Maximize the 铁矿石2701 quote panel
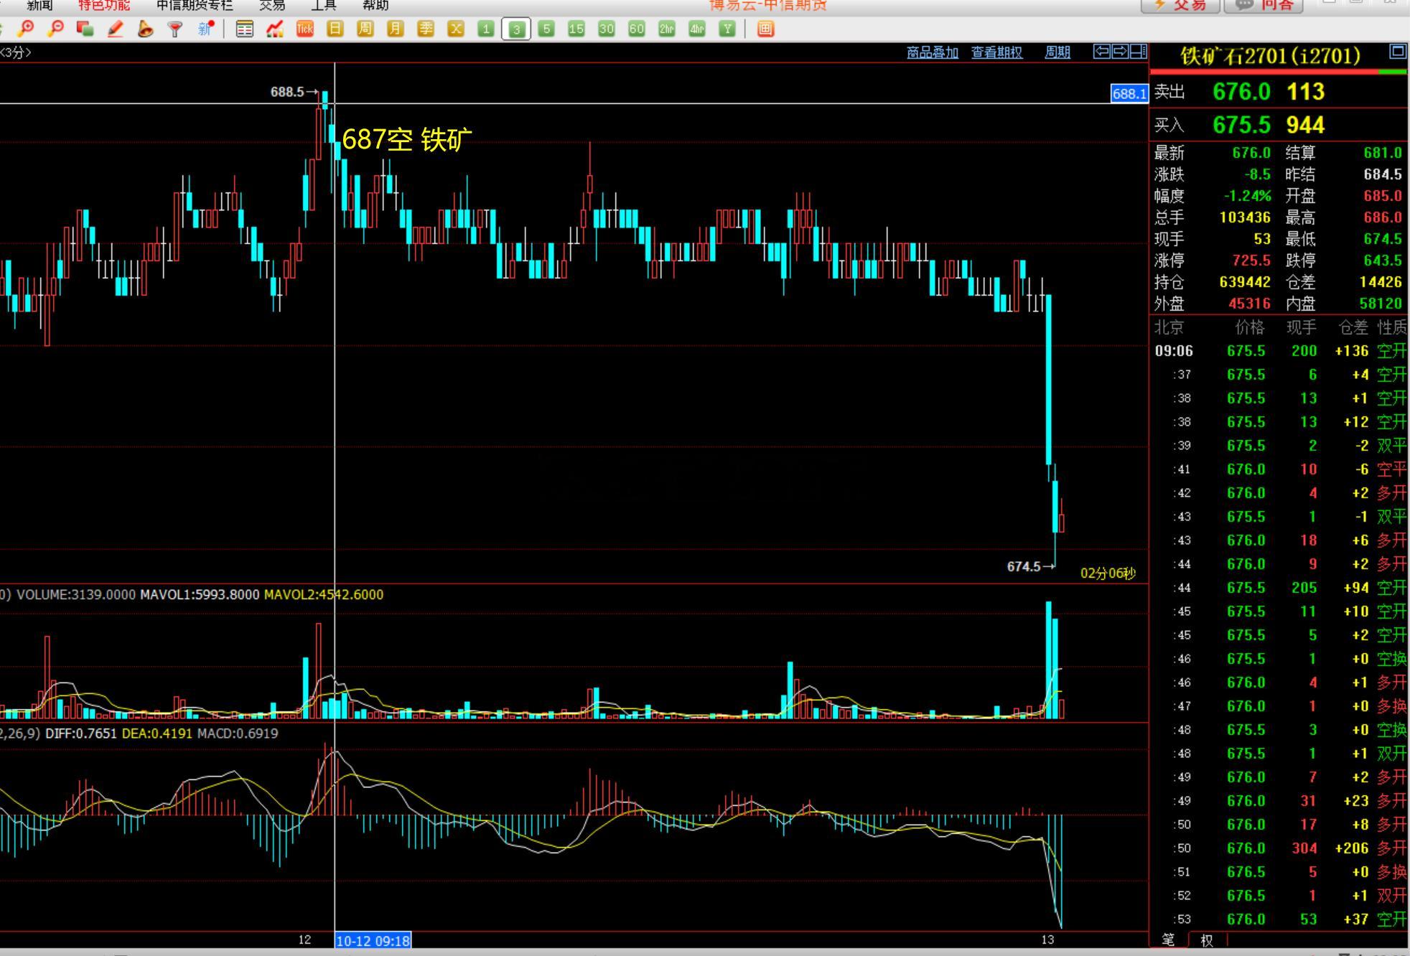The image size is (1410, 956). (1397, 51)
